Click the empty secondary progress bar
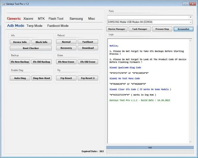This screenshot has width=198, height=158. tap(150, 152)
